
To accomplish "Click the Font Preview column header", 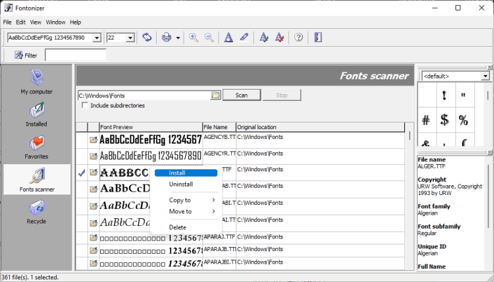I will click(x=151, y=127).
